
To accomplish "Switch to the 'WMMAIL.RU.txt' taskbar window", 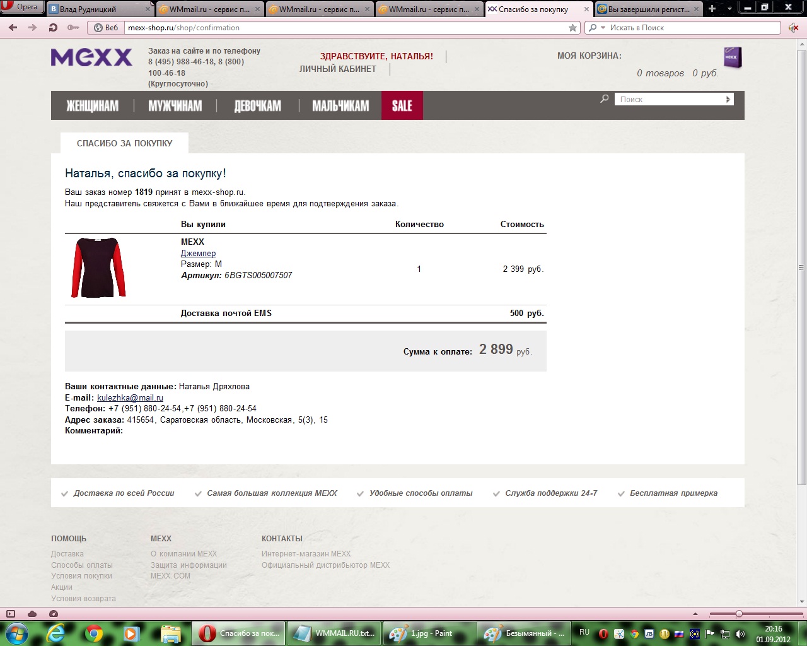I will (x=334, y=633).
